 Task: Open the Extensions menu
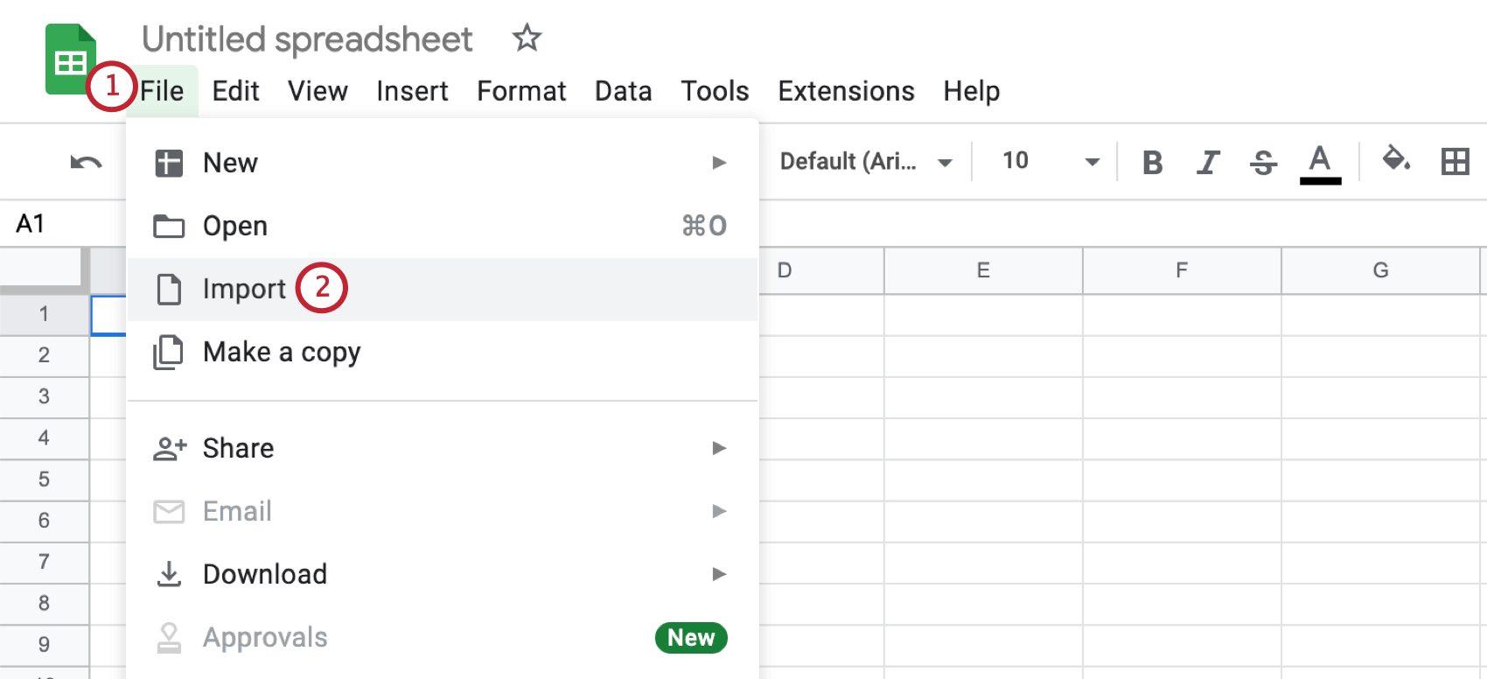pos(846,91)
